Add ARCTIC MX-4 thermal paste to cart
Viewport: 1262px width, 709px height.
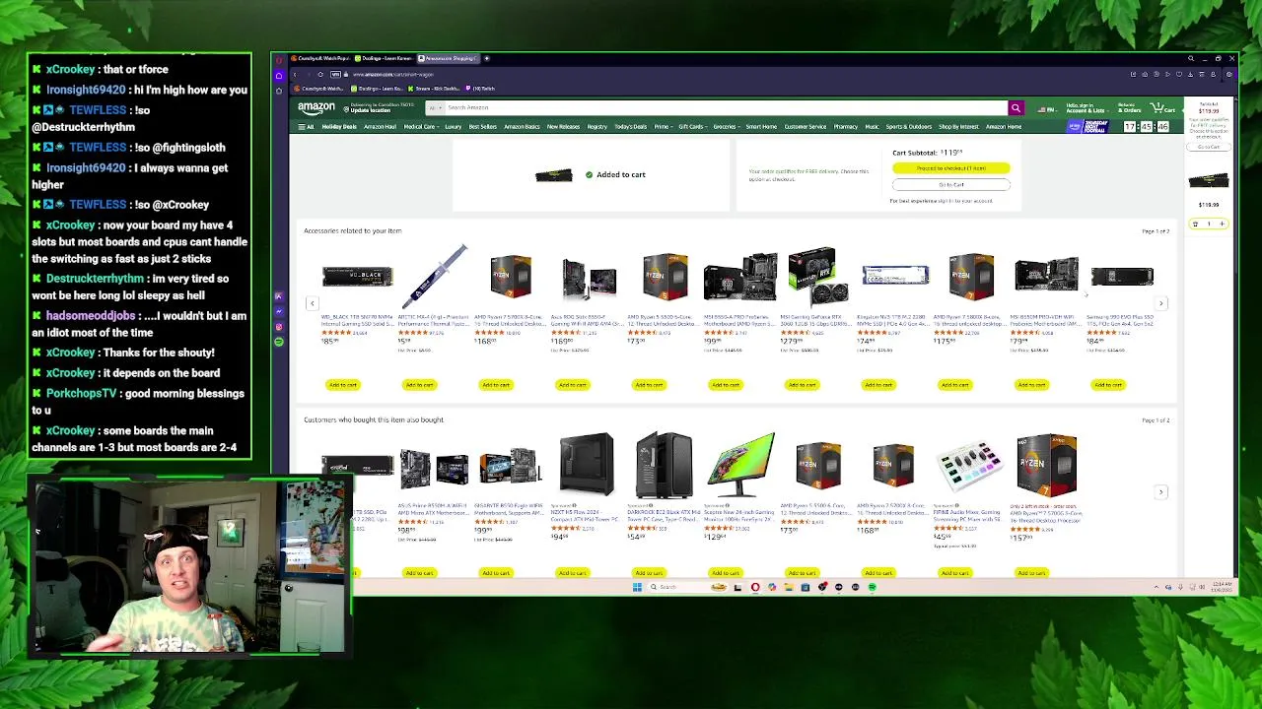[419, 385]
